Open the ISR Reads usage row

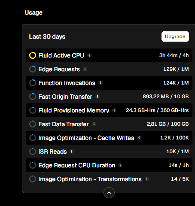109,151
